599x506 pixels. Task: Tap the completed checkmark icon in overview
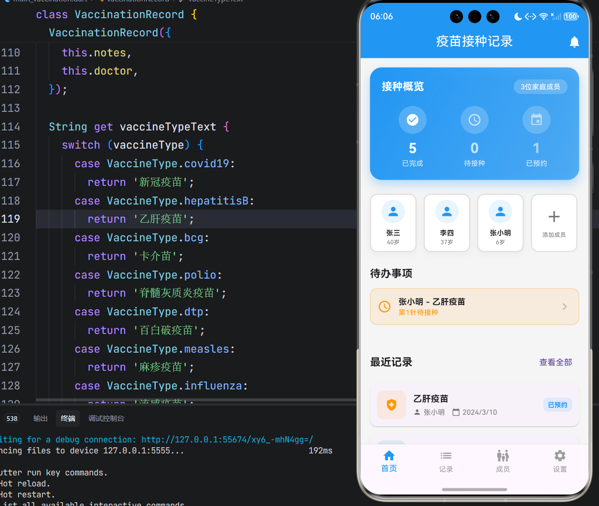click(413, 120)
